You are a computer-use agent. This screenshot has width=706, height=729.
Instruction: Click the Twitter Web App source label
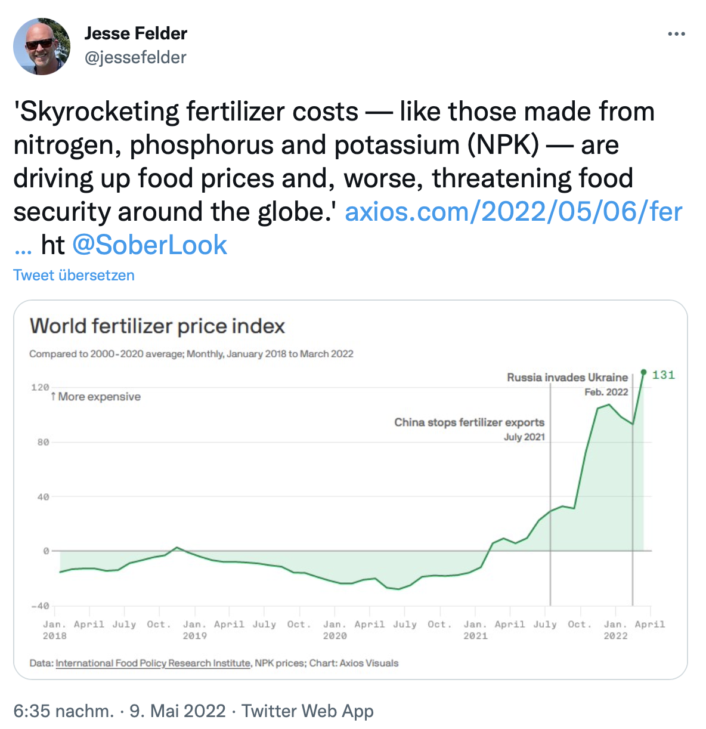pos(308,711)
